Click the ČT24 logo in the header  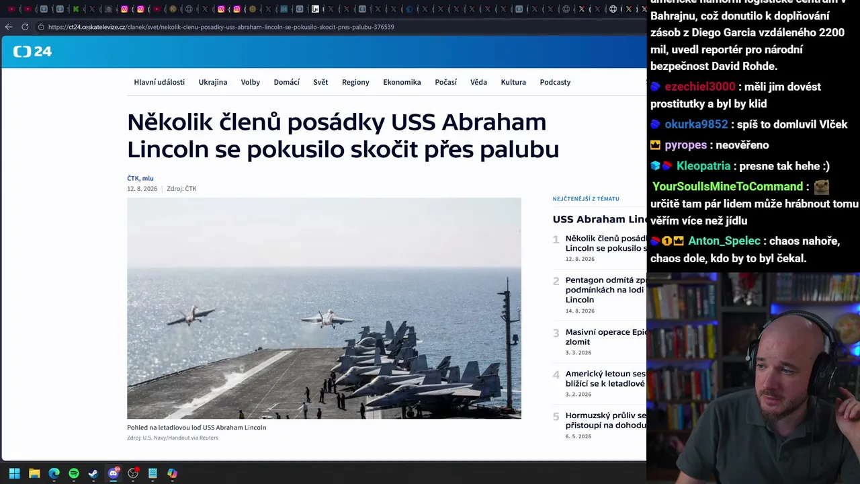click(32, 52)
